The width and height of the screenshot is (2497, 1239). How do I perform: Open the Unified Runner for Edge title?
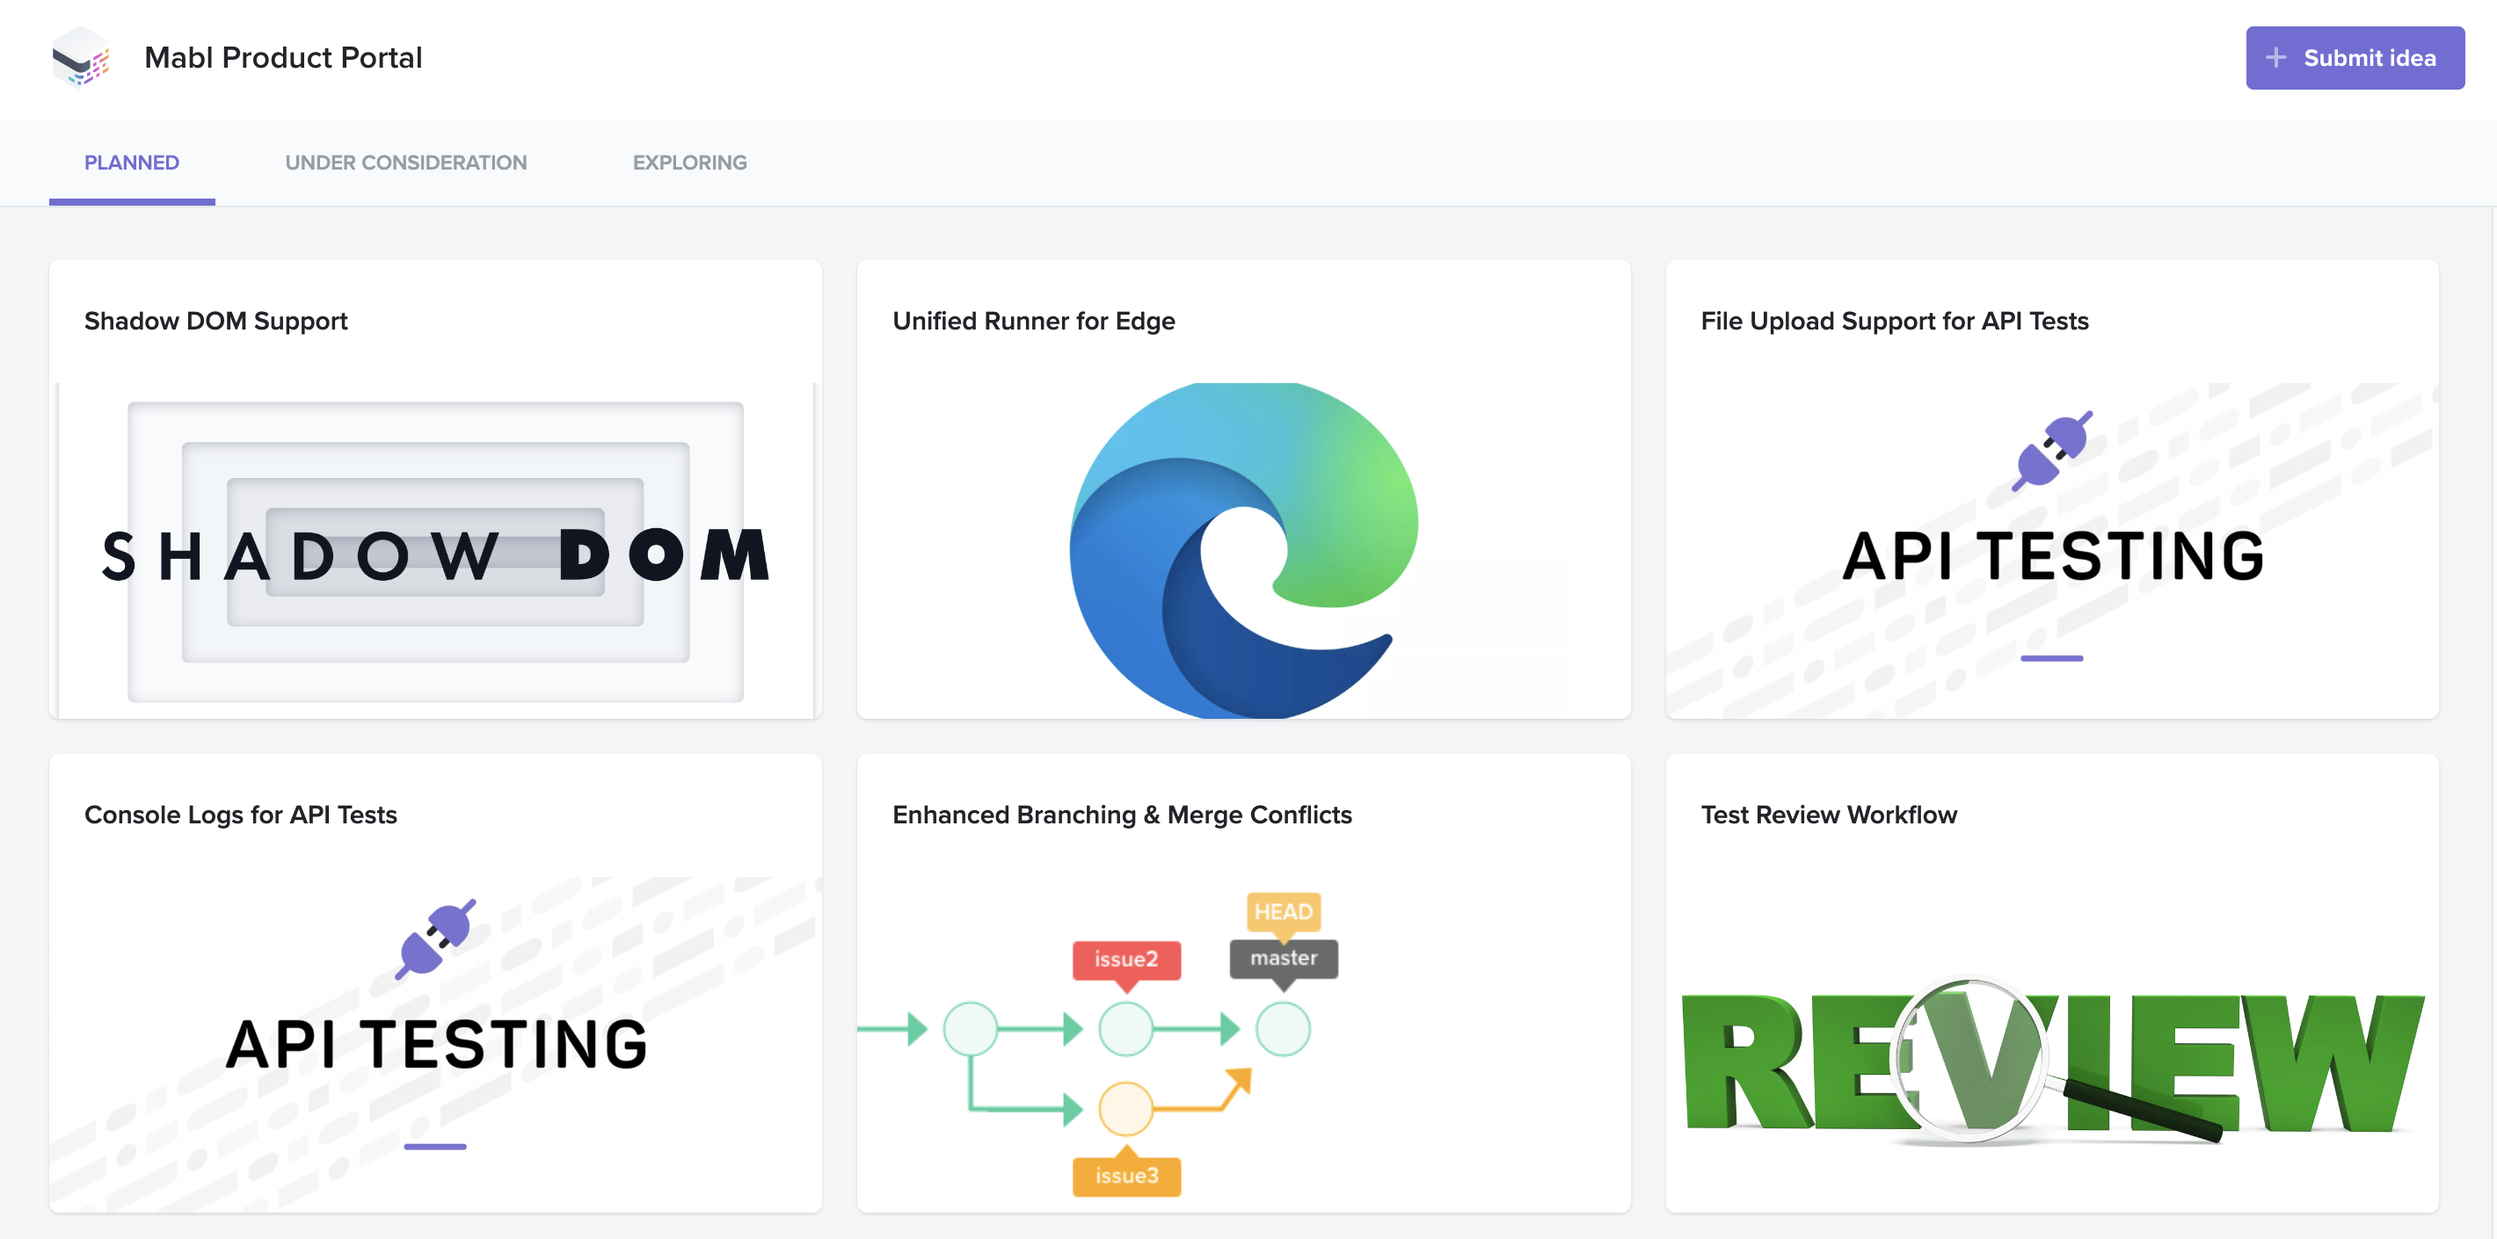[1033, 321]
